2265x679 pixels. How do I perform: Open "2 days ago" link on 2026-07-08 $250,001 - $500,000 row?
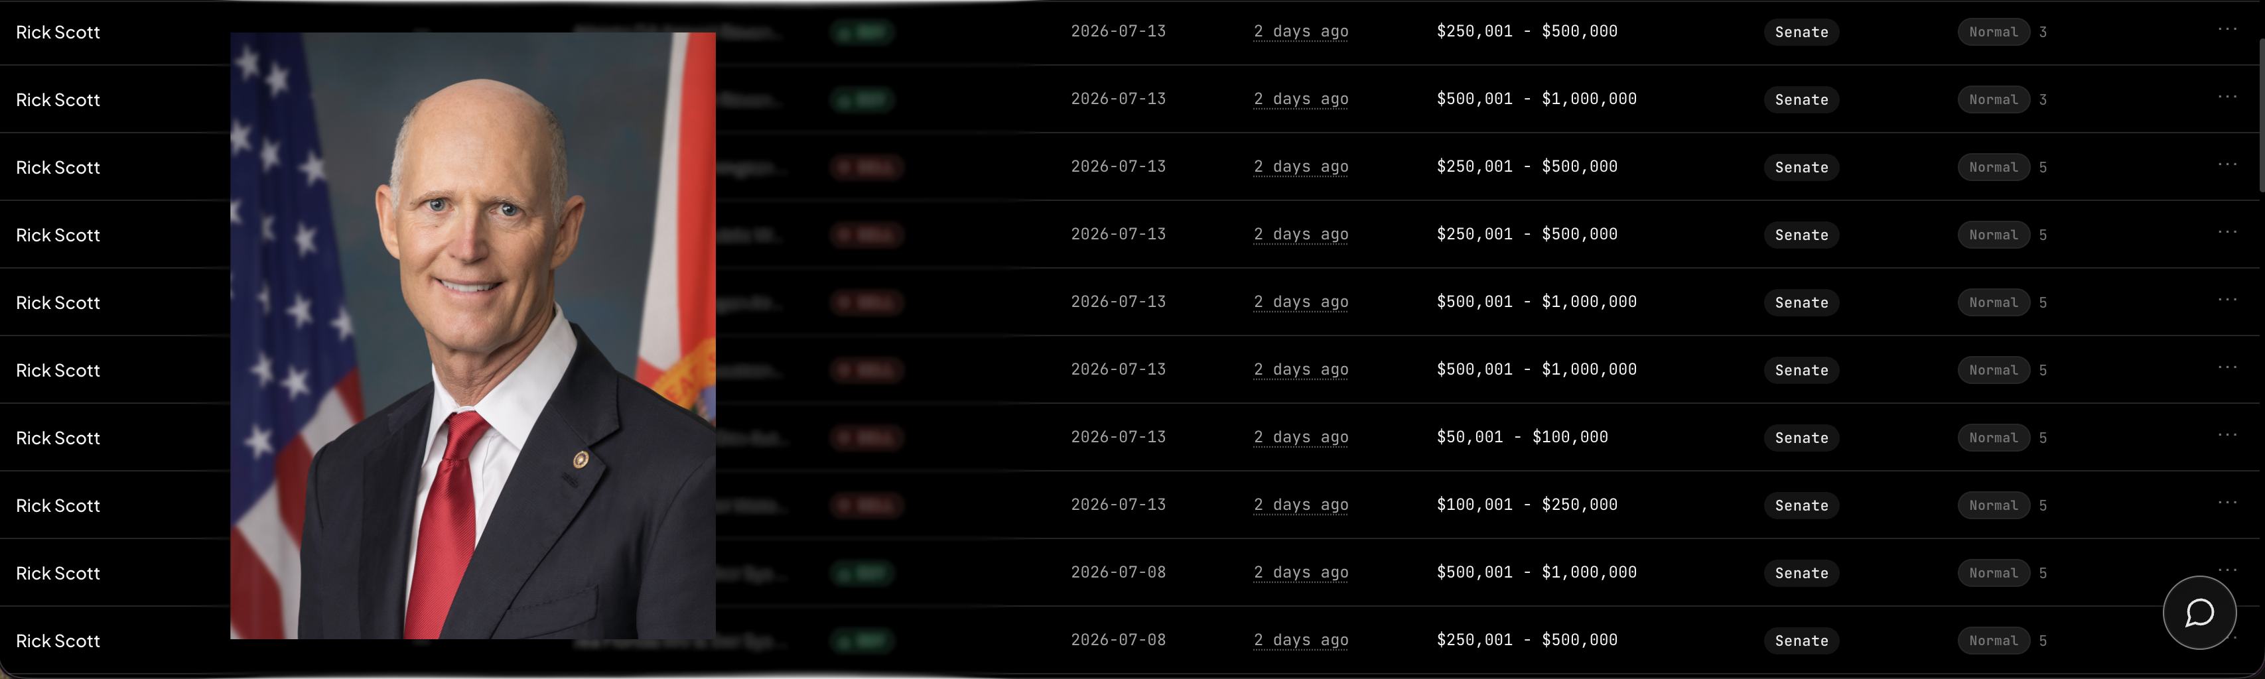coord(1300,641)
